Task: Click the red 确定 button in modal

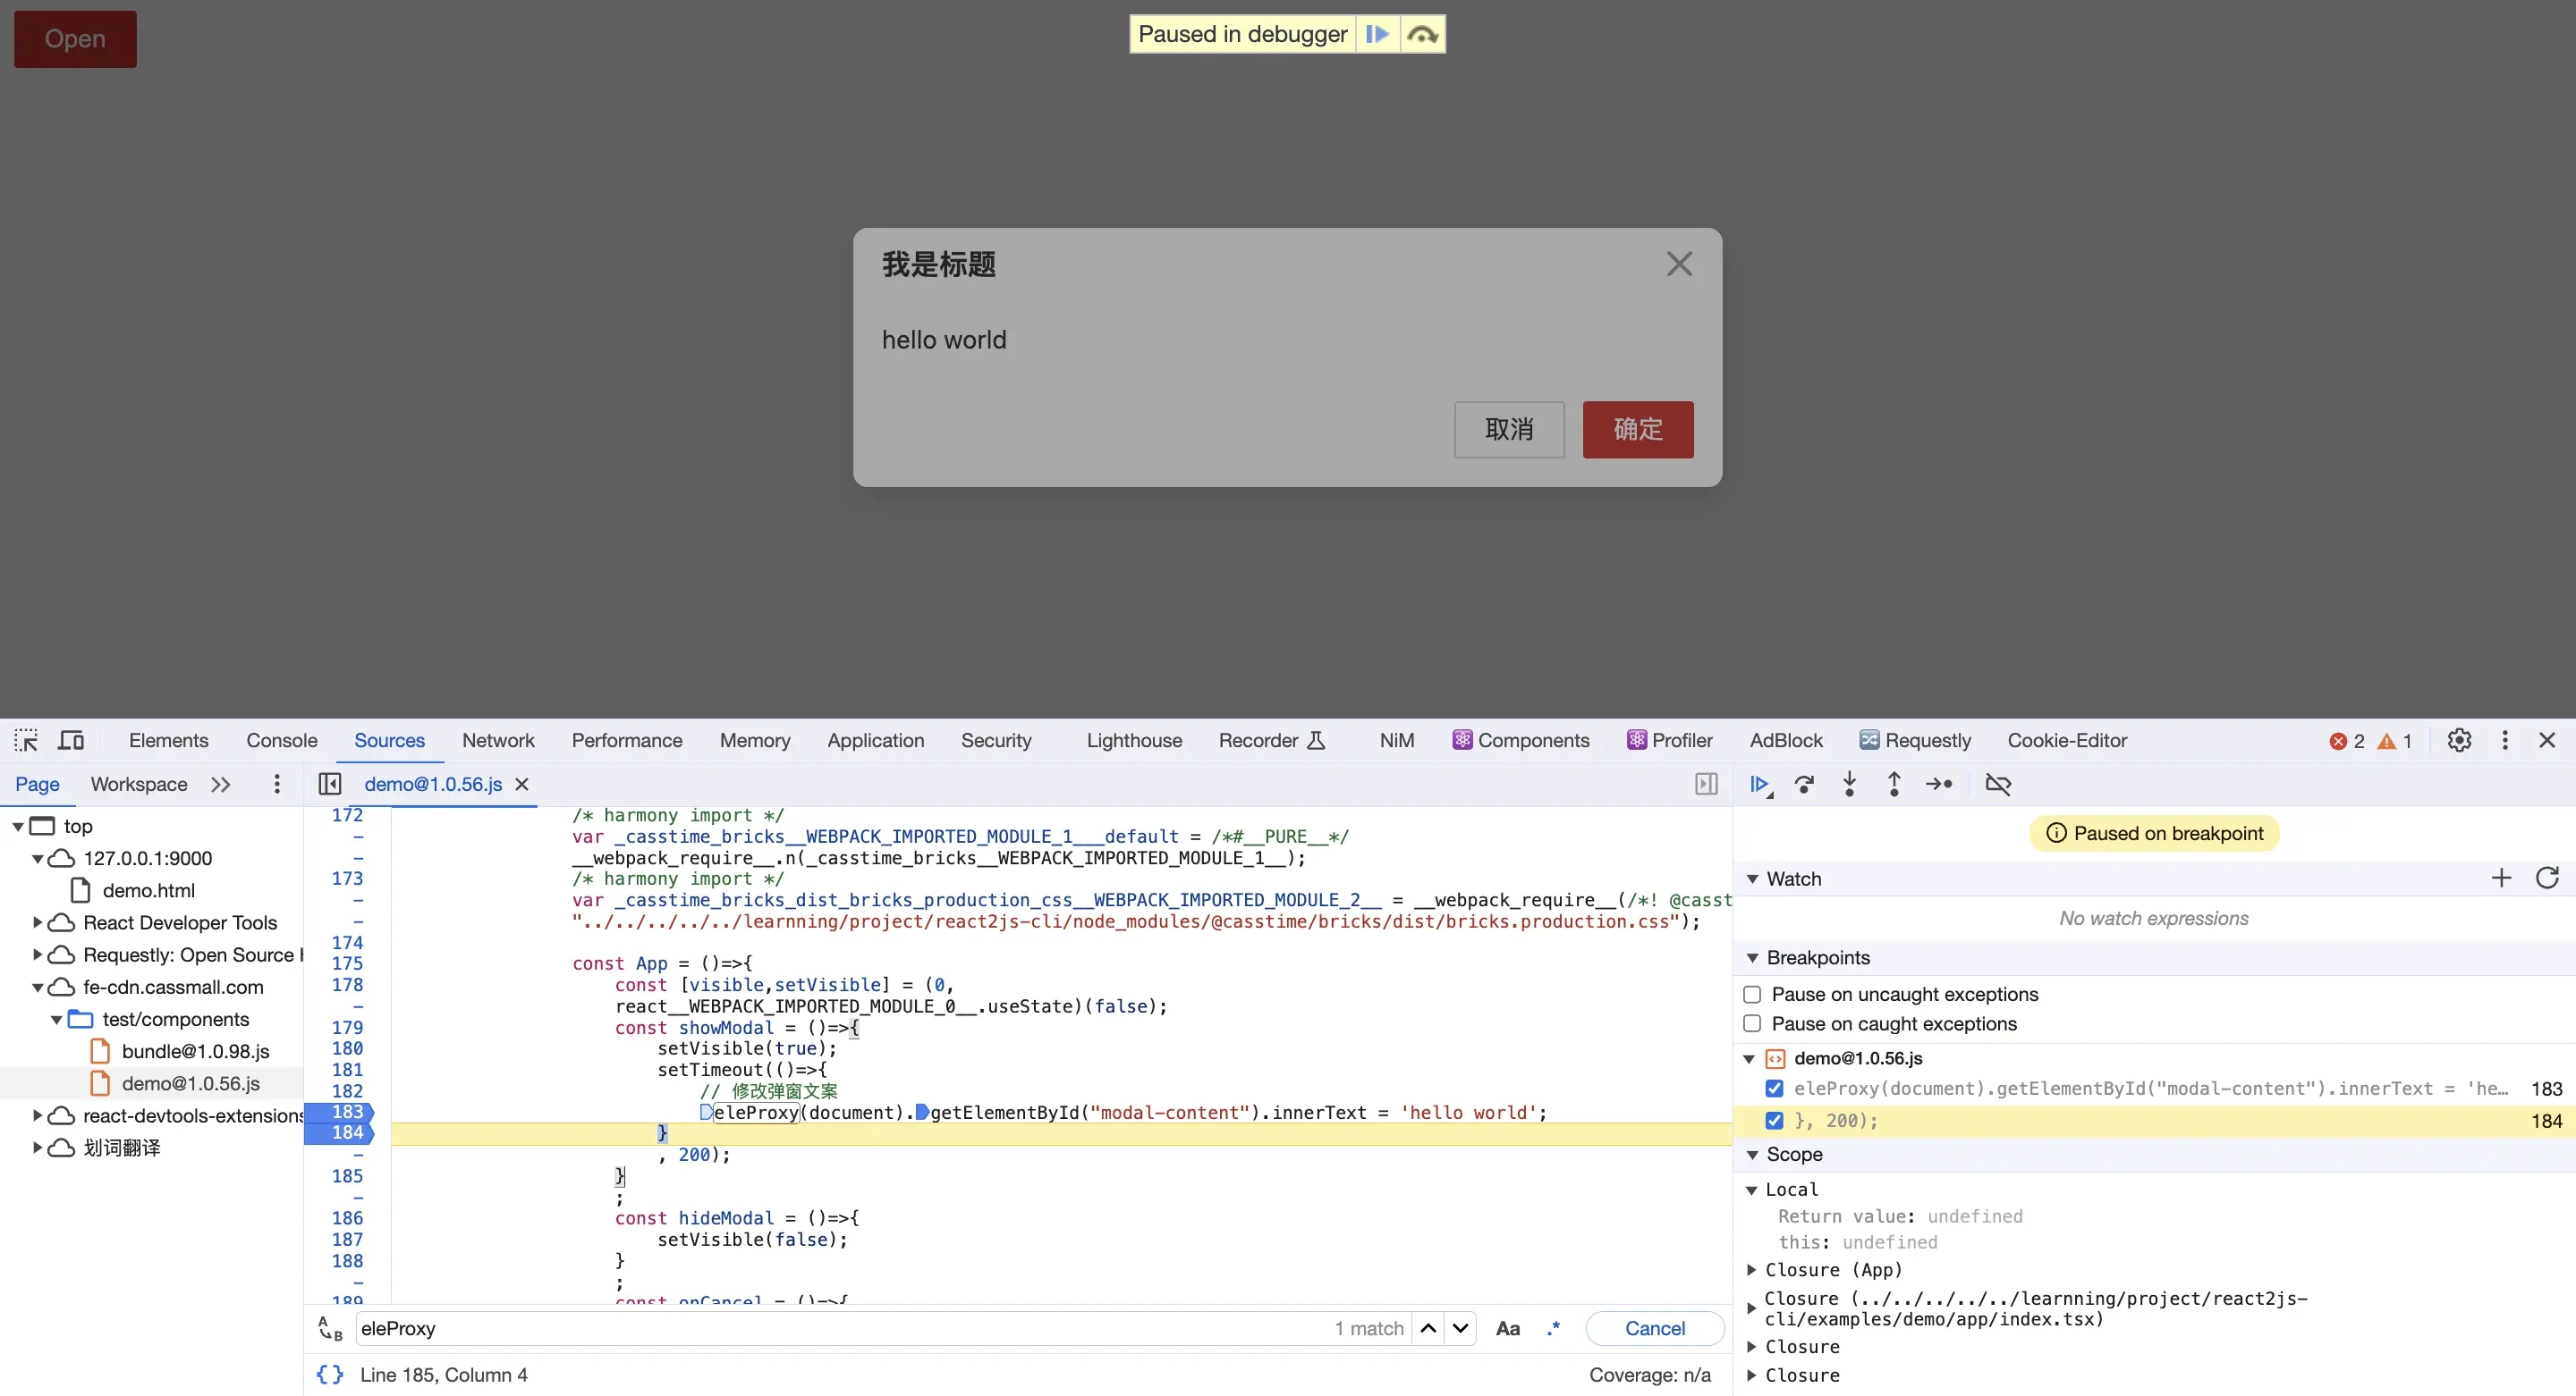Action: coord(1637,430)
